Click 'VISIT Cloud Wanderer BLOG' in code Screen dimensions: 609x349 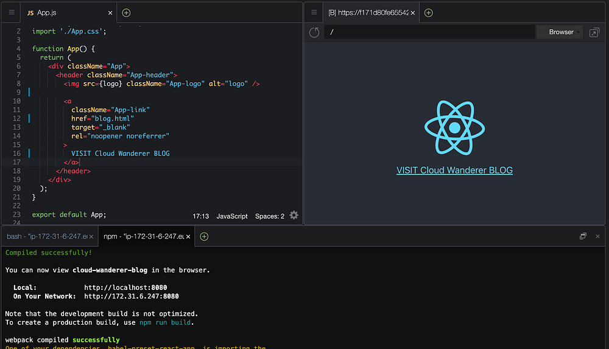click(121, 153)
